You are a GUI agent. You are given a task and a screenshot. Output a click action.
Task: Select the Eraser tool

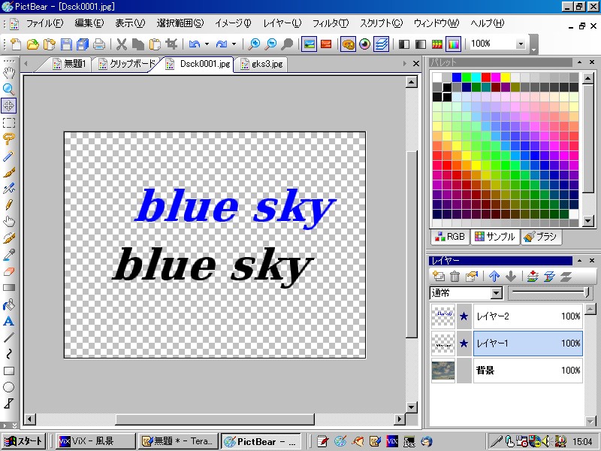(x=9, y=271)
